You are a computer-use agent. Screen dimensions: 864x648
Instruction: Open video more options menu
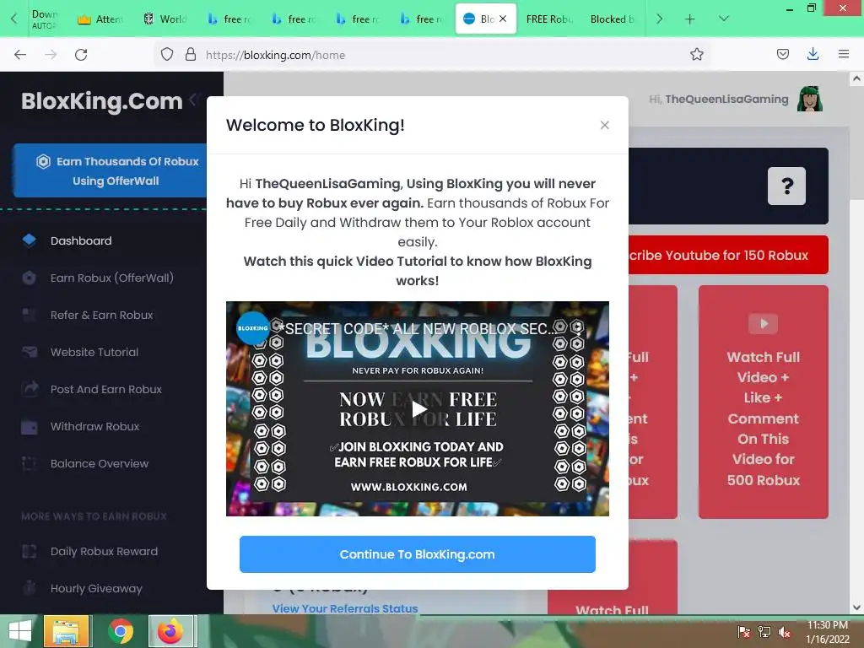coord(577,328)
